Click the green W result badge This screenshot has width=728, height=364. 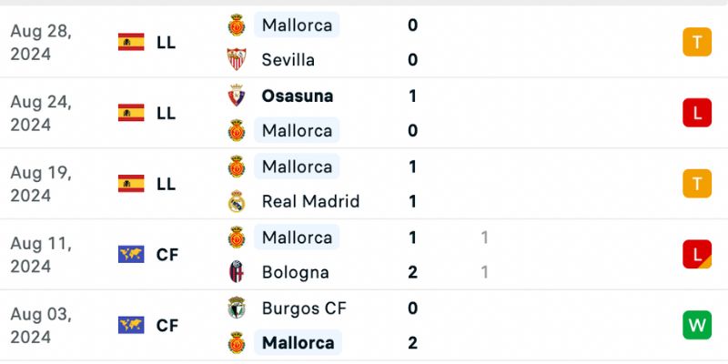[697, 325]
